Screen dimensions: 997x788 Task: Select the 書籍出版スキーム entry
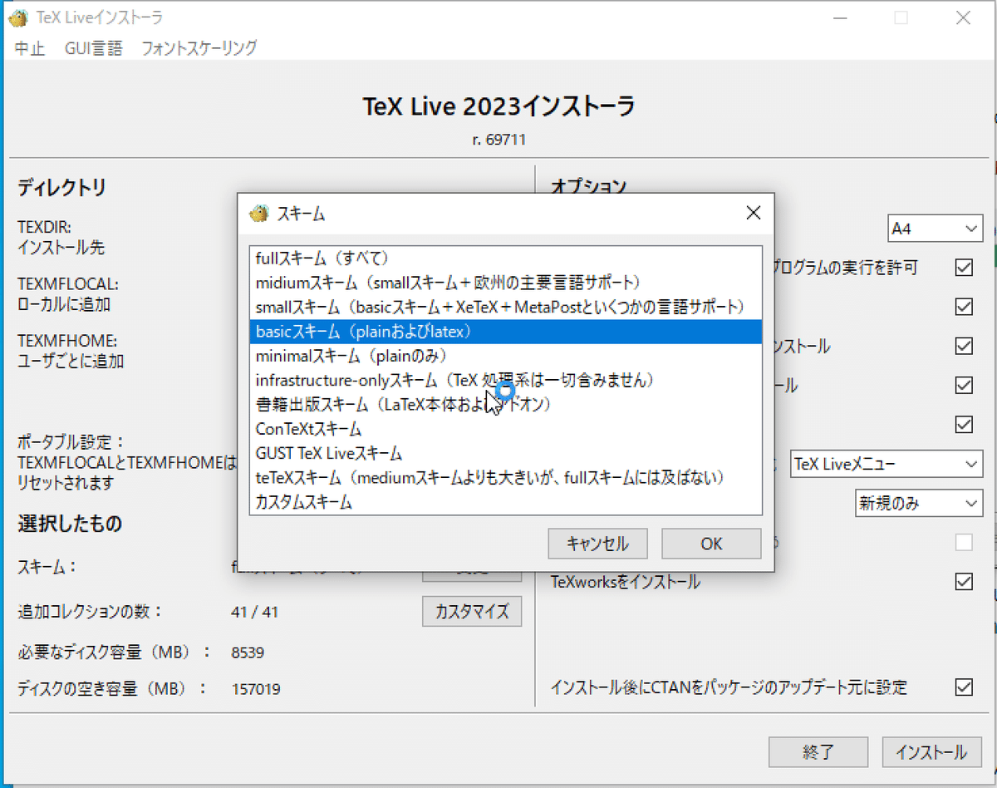[505, 405]
